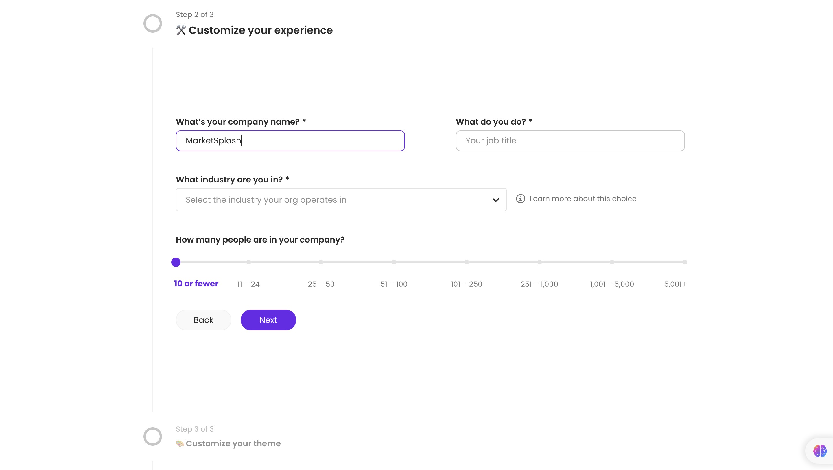833x470 pixels.
Task: Click the tools emoji beside Customize your experience
Action: 181,30
